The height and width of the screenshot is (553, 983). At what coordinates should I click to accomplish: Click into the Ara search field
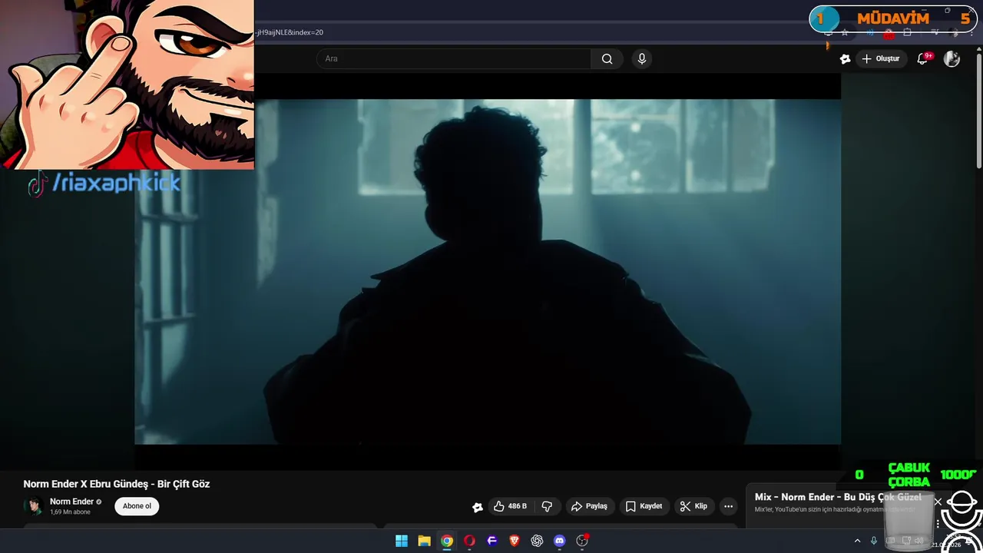pyautogui.click(x=453, y=59)
